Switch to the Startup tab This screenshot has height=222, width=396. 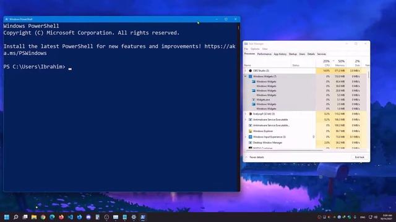click(x=293, y=54)
